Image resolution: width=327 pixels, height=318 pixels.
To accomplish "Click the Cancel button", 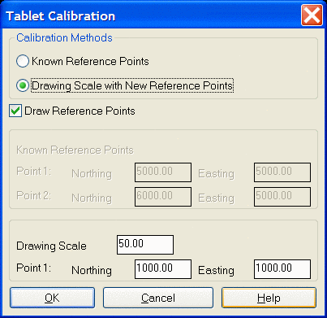I will 158,298.
